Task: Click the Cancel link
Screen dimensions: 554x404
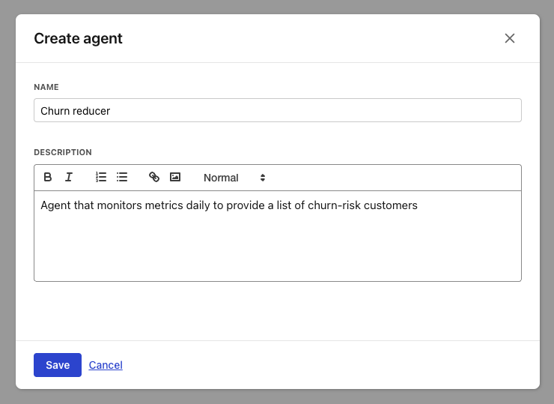Action: (x=106, y=365)
